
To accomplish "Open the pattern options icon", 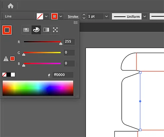I will point(55,30).
